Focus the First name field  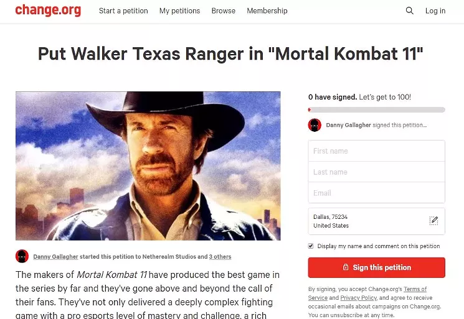[x=376, y=151]
